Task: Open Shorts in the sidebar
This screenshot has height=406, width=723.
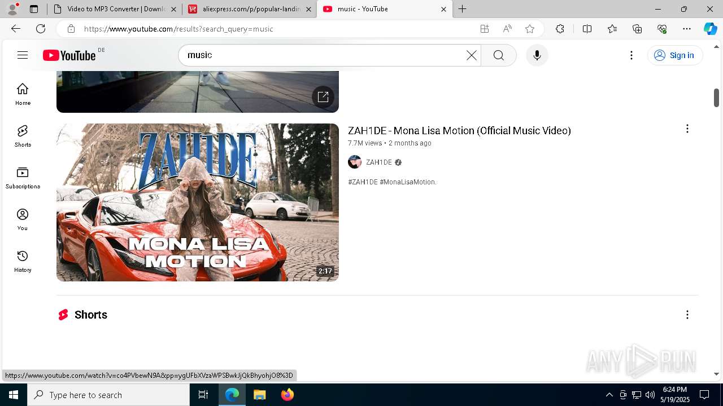Action: pos(23,136)
